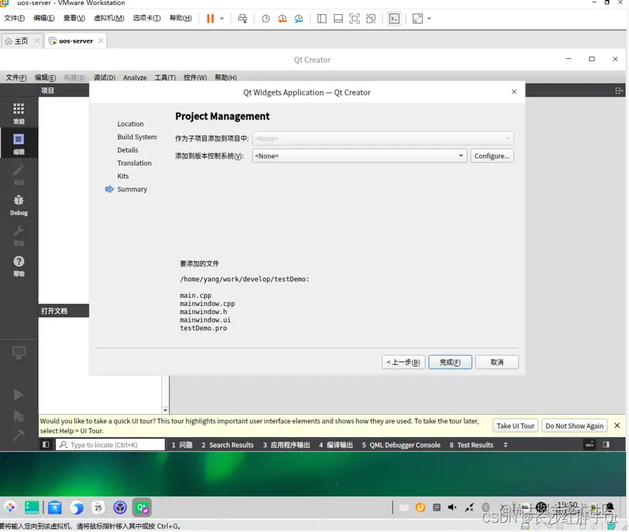Image resolution: width=629 pixels, height=532 pixels.
Task: Pause the virtual machine in VMware toolbar
Action: 210,18
